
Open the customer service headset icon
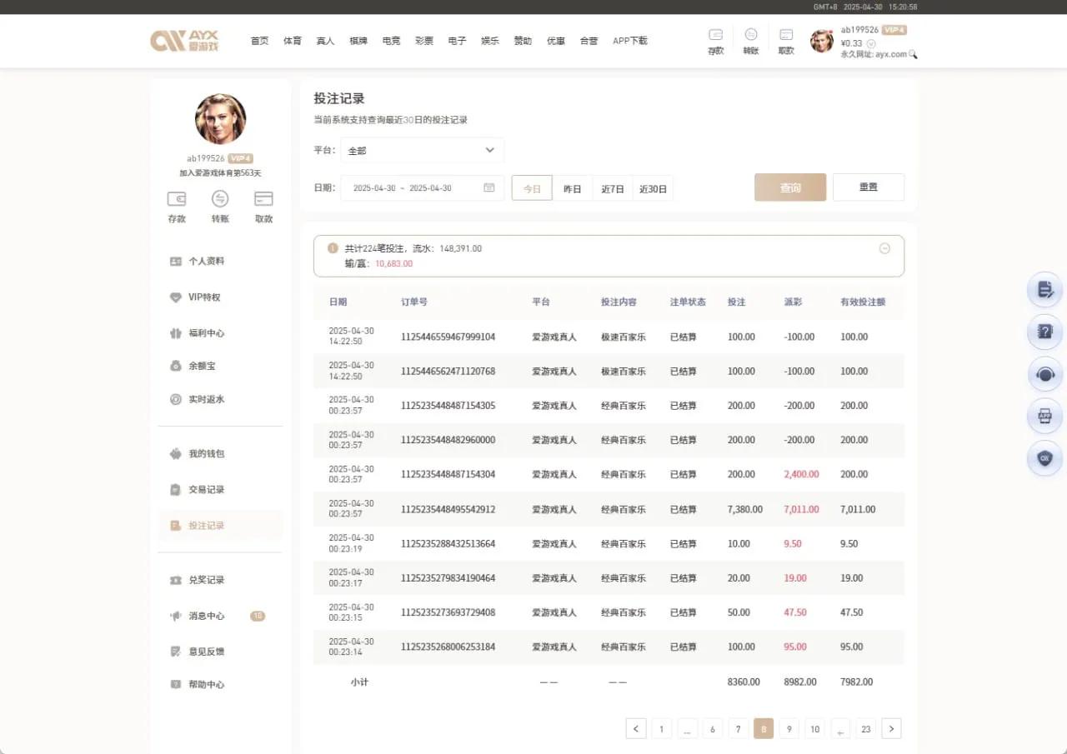click(1044, 374)
